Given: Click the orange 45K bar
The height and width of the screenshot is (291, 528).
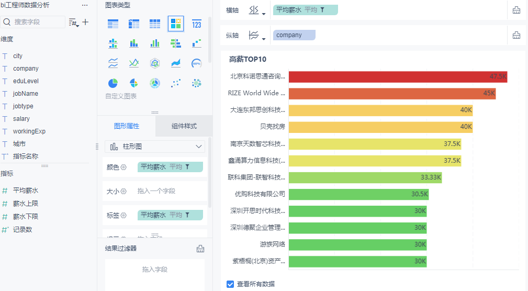Looking at the screenshot, I should 392,94.
